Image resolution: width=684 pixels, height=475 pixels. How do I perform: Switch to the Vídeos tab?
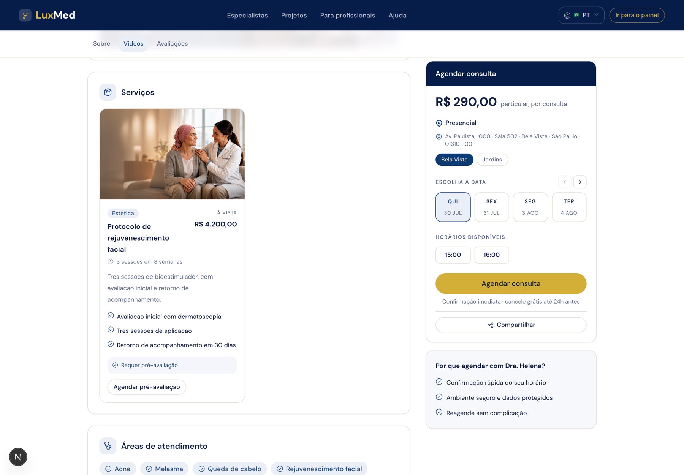[x=133, y=44]
